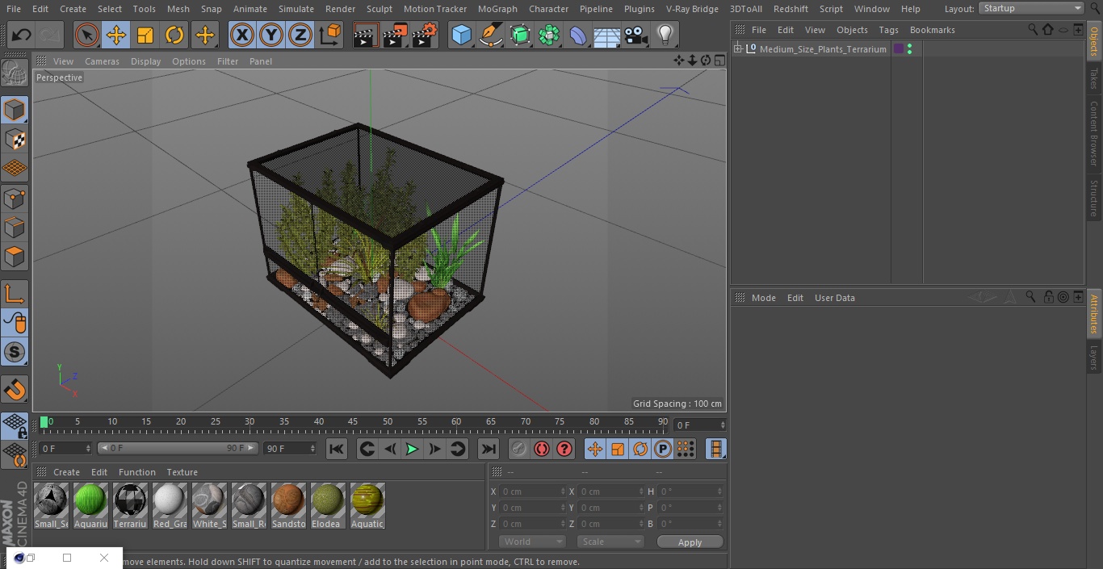This screenshot has height=569, width=1103.
Task: Open viewport Display menu
Action: [x=145, y=61]
